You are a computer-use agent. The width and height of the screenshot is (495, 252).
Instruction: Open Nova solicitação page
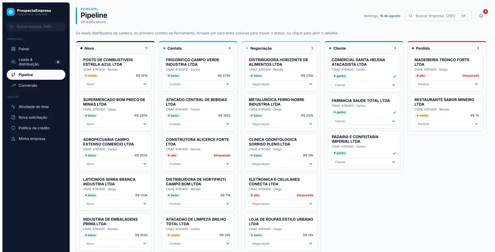pos(36,118)
